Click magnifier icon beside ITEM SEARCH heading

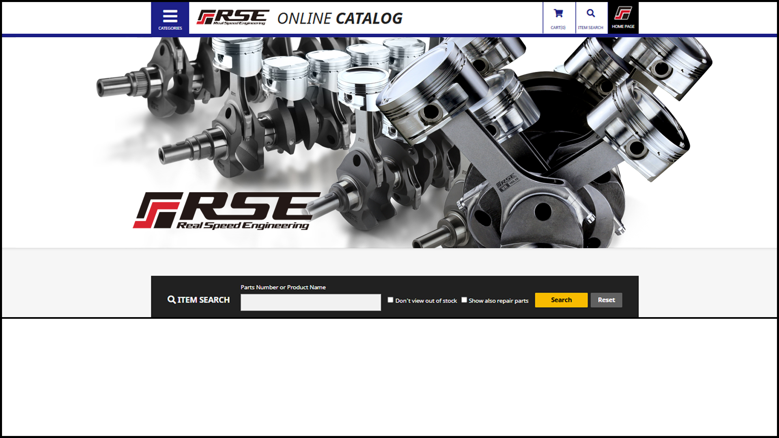(x=171, y=300)
